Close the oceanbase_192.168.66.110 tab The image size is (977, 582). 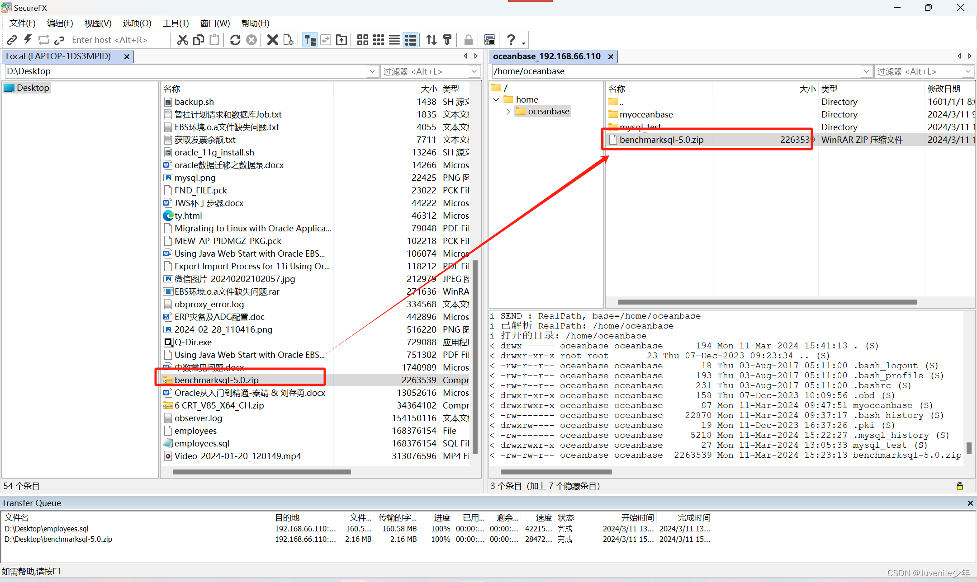coord(611,57)
